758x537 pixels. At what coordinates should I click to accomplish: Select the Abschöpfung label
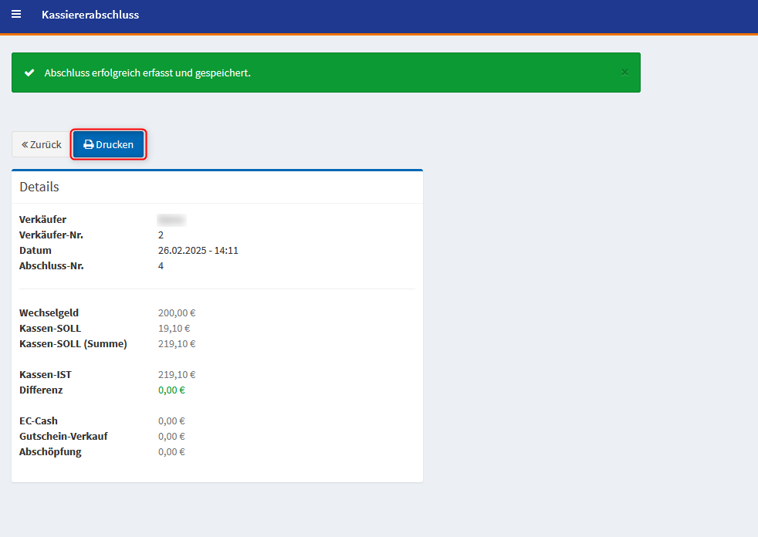pos(50,451)
